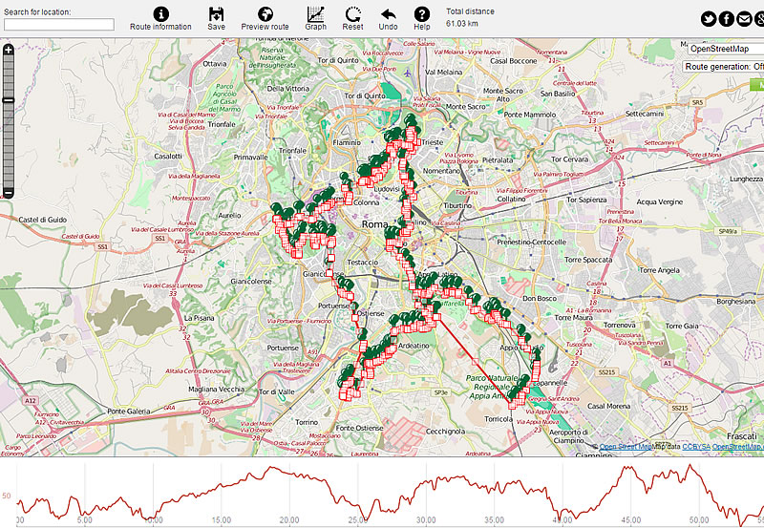The width and height of the screenshot is (764, 528).
Task: Show the elevation Graph
Action: click(315, 14)
